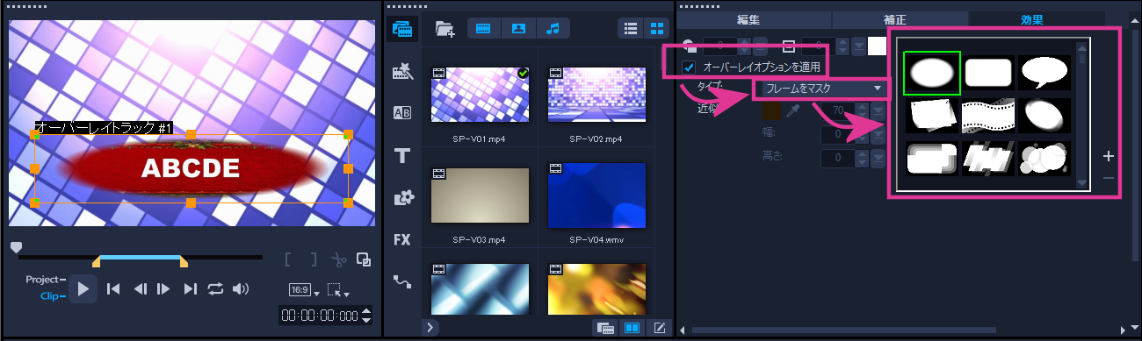The image size is (1142, 341).
Task: Click the scissors split clip icon
Action: [x=339, y=260]
